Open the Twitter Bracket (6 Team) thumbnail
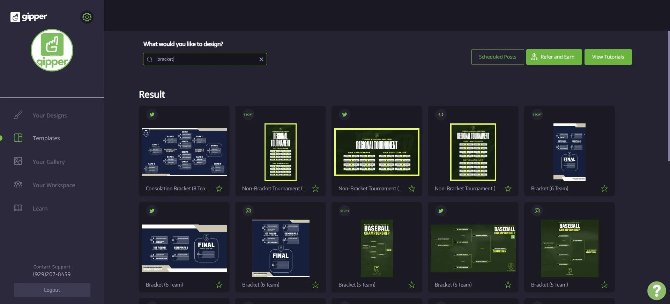The height and width of the screenshot is (304, 670). click(184, 248)
